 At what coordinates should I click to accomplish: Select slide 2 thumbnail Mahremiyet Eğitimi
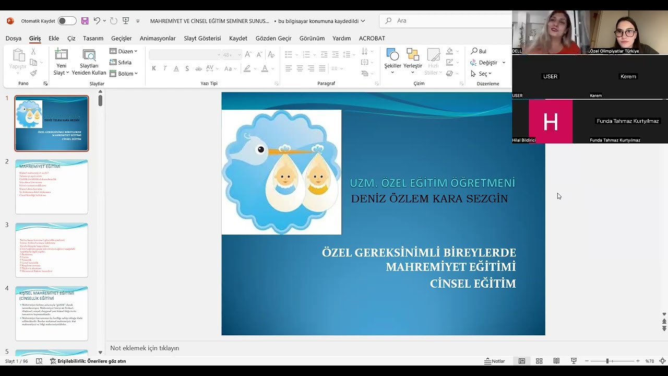52,187
